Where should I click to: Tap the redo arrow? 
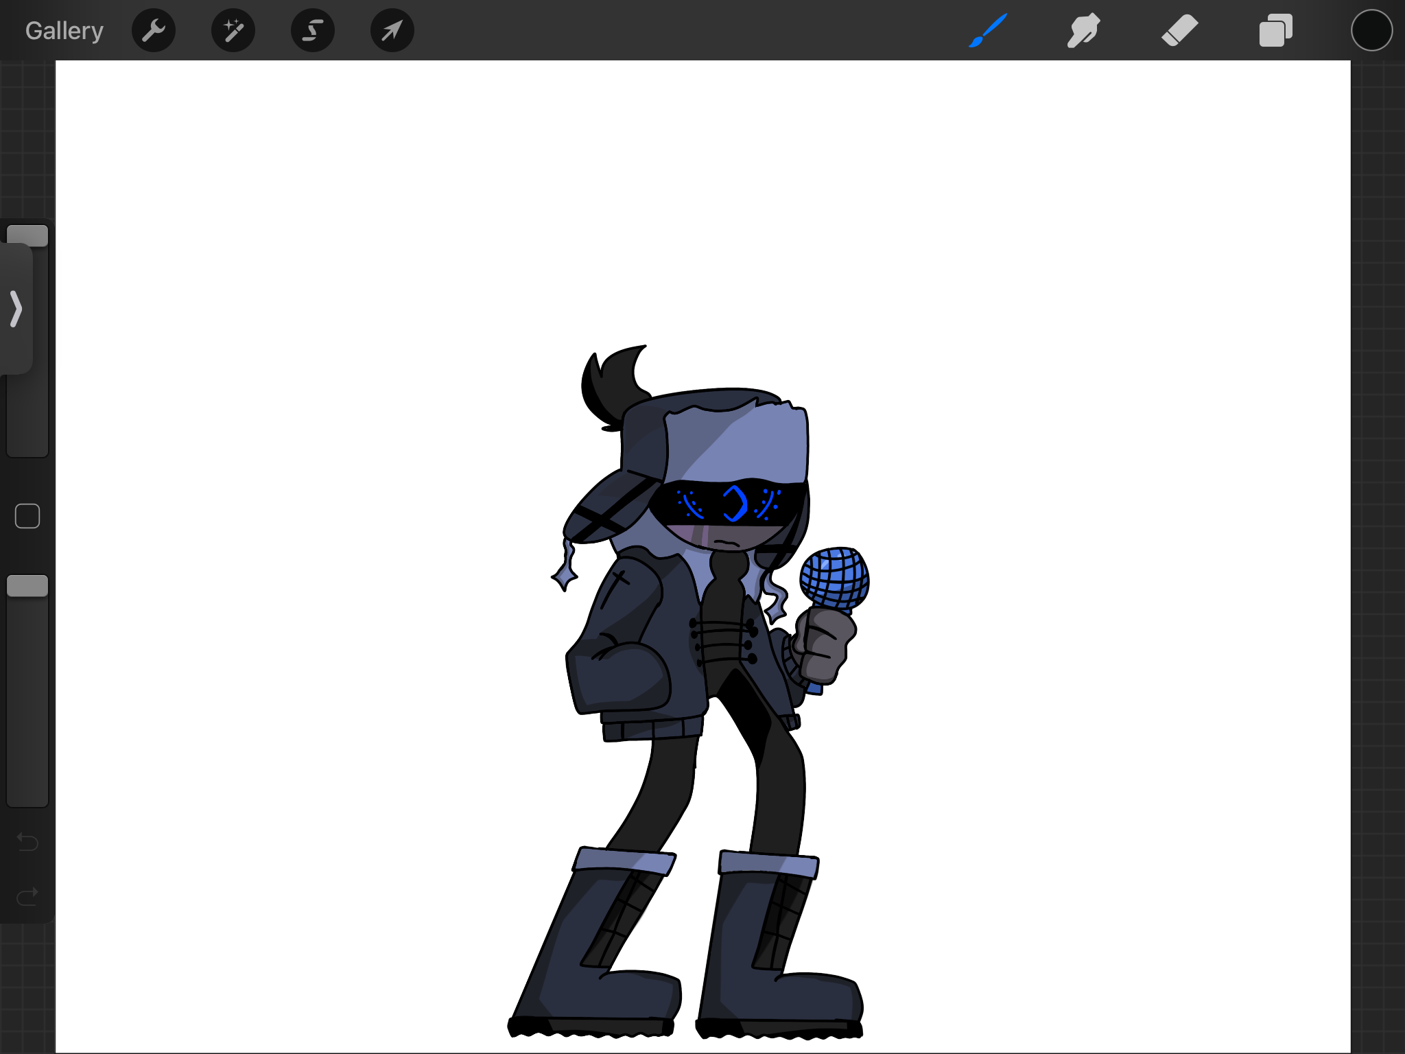[27, 896]
